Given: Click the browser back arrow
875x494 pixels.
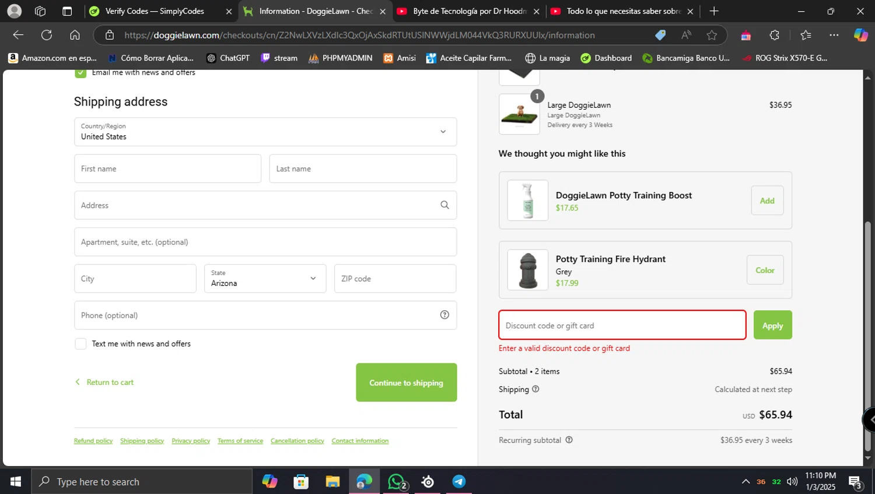Looking at the screenshot, I should [18, 35].
